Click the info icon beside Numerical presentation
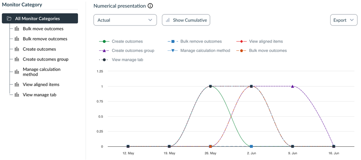The width and height of the screenshot is (361, 160). coord(150,6)
